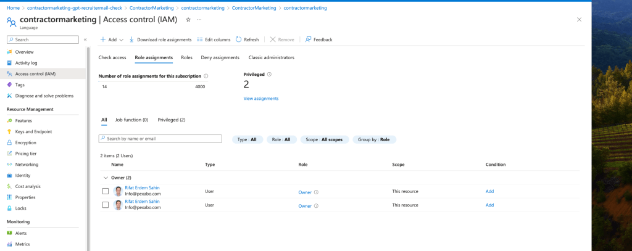The image size is (632, 251).
Task: Open the Scope : All scopes filter
Action: pyautogui.click(x=325, y=139)
